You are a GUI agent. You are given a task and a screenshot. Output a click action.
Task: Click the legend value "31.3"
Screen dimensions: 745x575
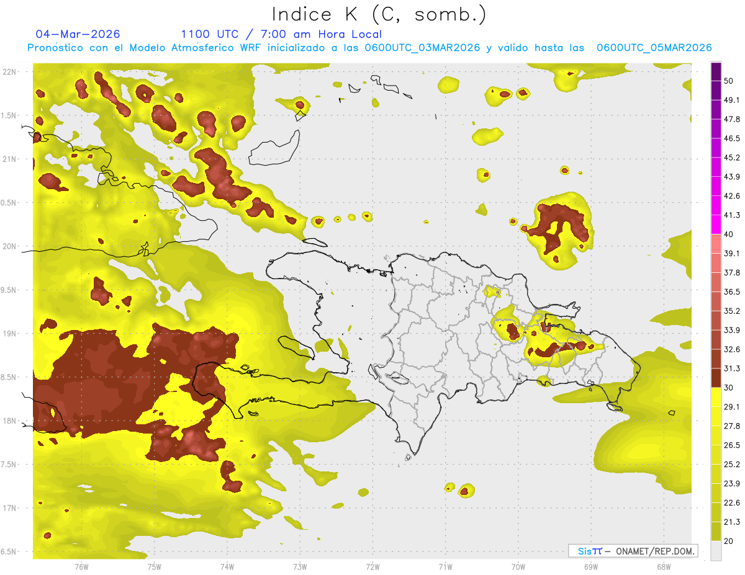[732, 368]
